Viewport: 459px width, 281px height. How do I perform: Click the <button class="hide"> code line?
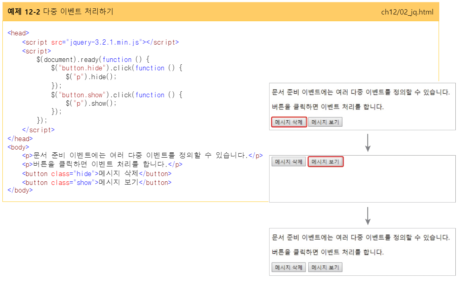pos(97,174)
